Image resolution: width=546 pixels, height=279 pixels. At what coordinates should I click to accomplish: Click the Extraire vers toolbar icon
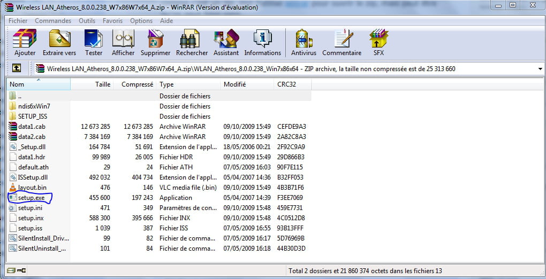click(59, 38)
